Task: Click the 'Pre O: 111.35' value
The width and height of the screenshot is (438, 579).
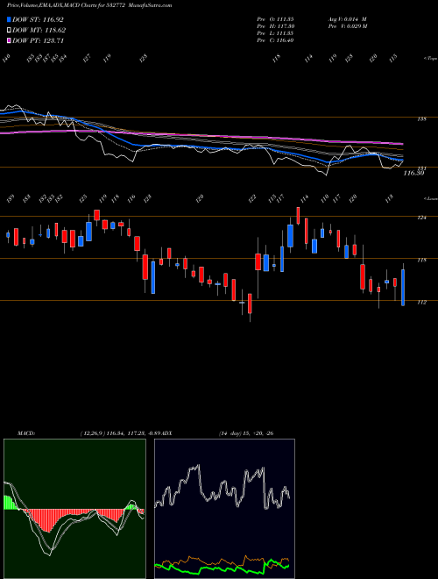Action: click(275, 18)
